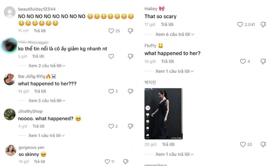The width and height of the screenshot is (266, 166).
Task: Click Trả lời under beautifulday12344's comment
Action: pyautogui.click(x=40, y=31)
